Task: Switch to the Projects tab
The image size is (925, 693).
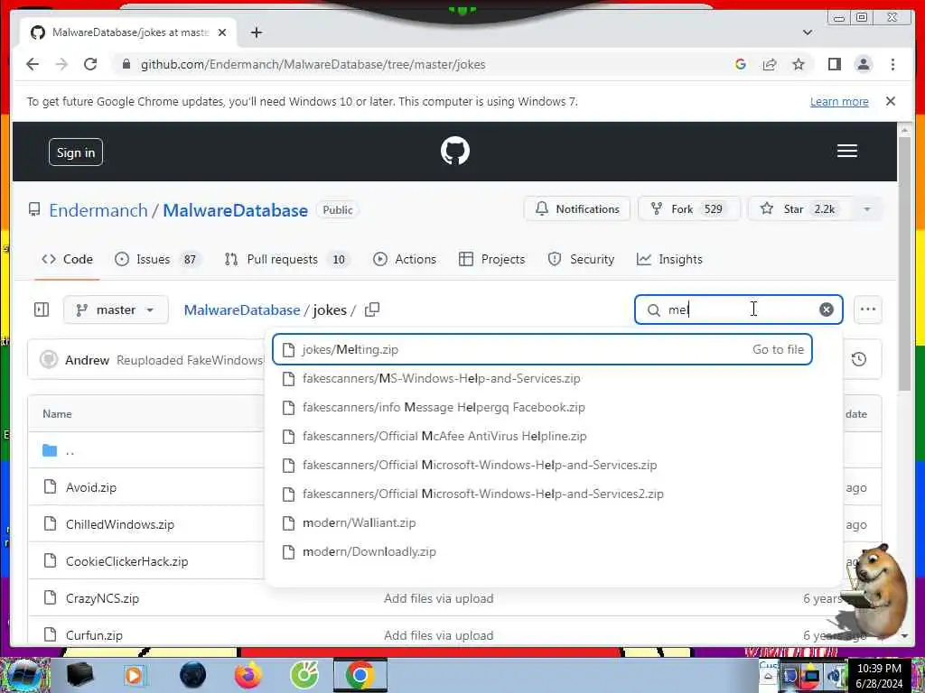Action: 491,259
